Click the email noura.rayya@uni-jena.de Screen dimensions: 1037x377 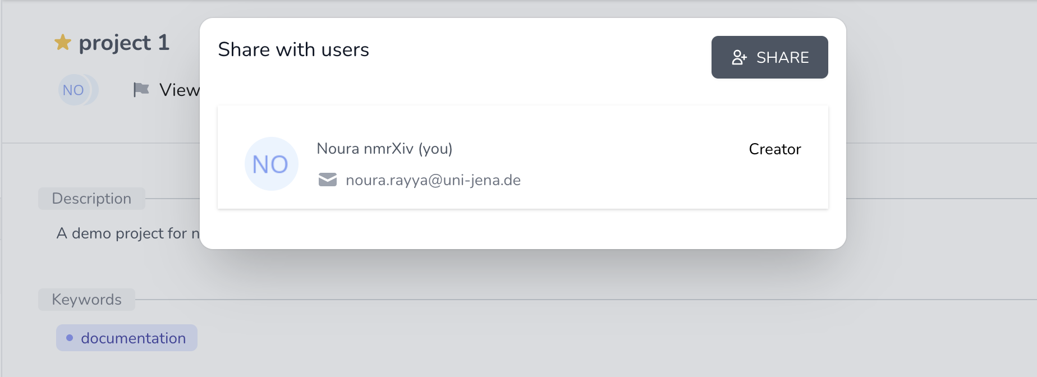click(433, 180)
